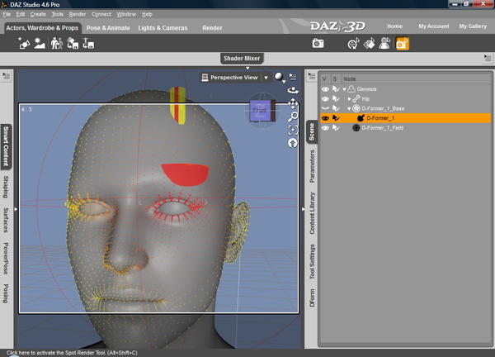Click the view cube in viewport
Viewport: 495px width, 357px height.
pyautogui.click(x=262, y=111)
